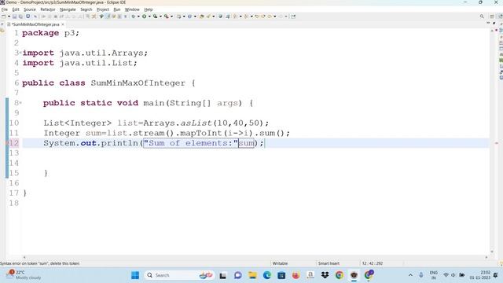Open the Back navigation history dropdown
The width and height of the screenshot is (503, 283).
coord(275,17)
